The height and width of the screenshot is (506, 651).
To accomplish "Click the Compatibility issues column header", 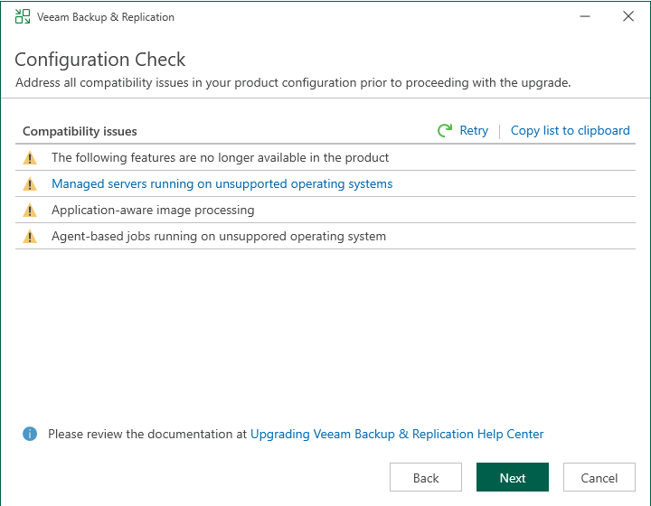I will pyautogui.click(x=80, y=132).
